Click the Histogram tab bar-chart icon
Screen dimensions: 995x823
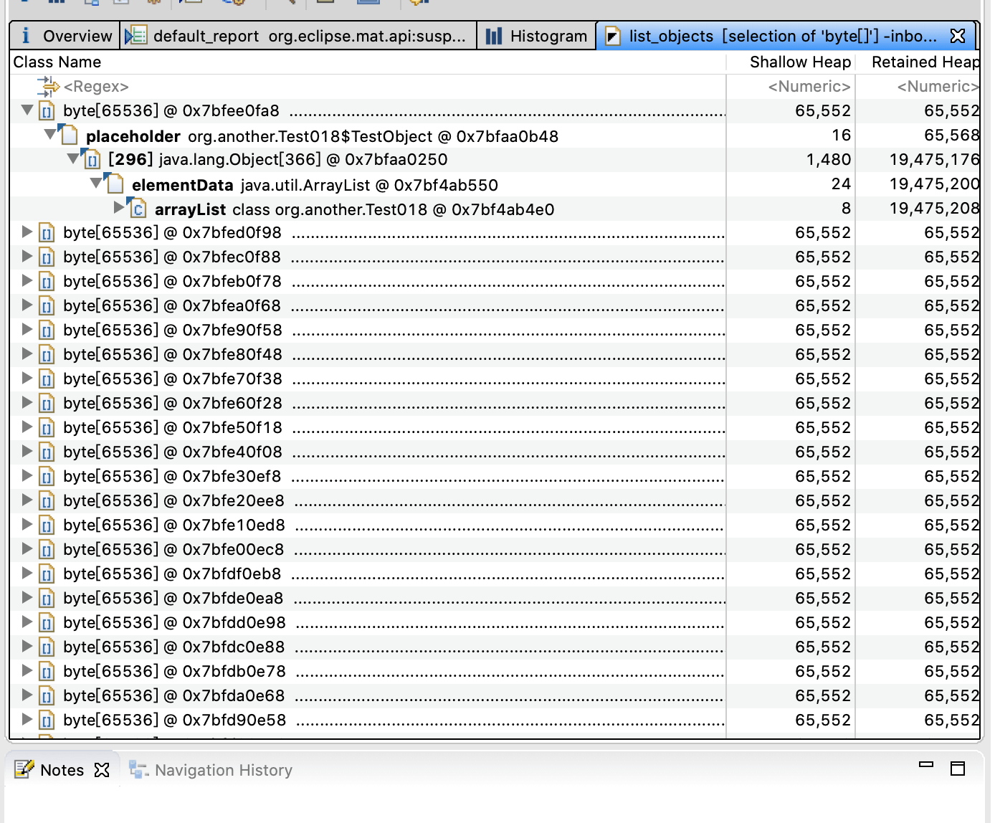(x=494, y=36)
